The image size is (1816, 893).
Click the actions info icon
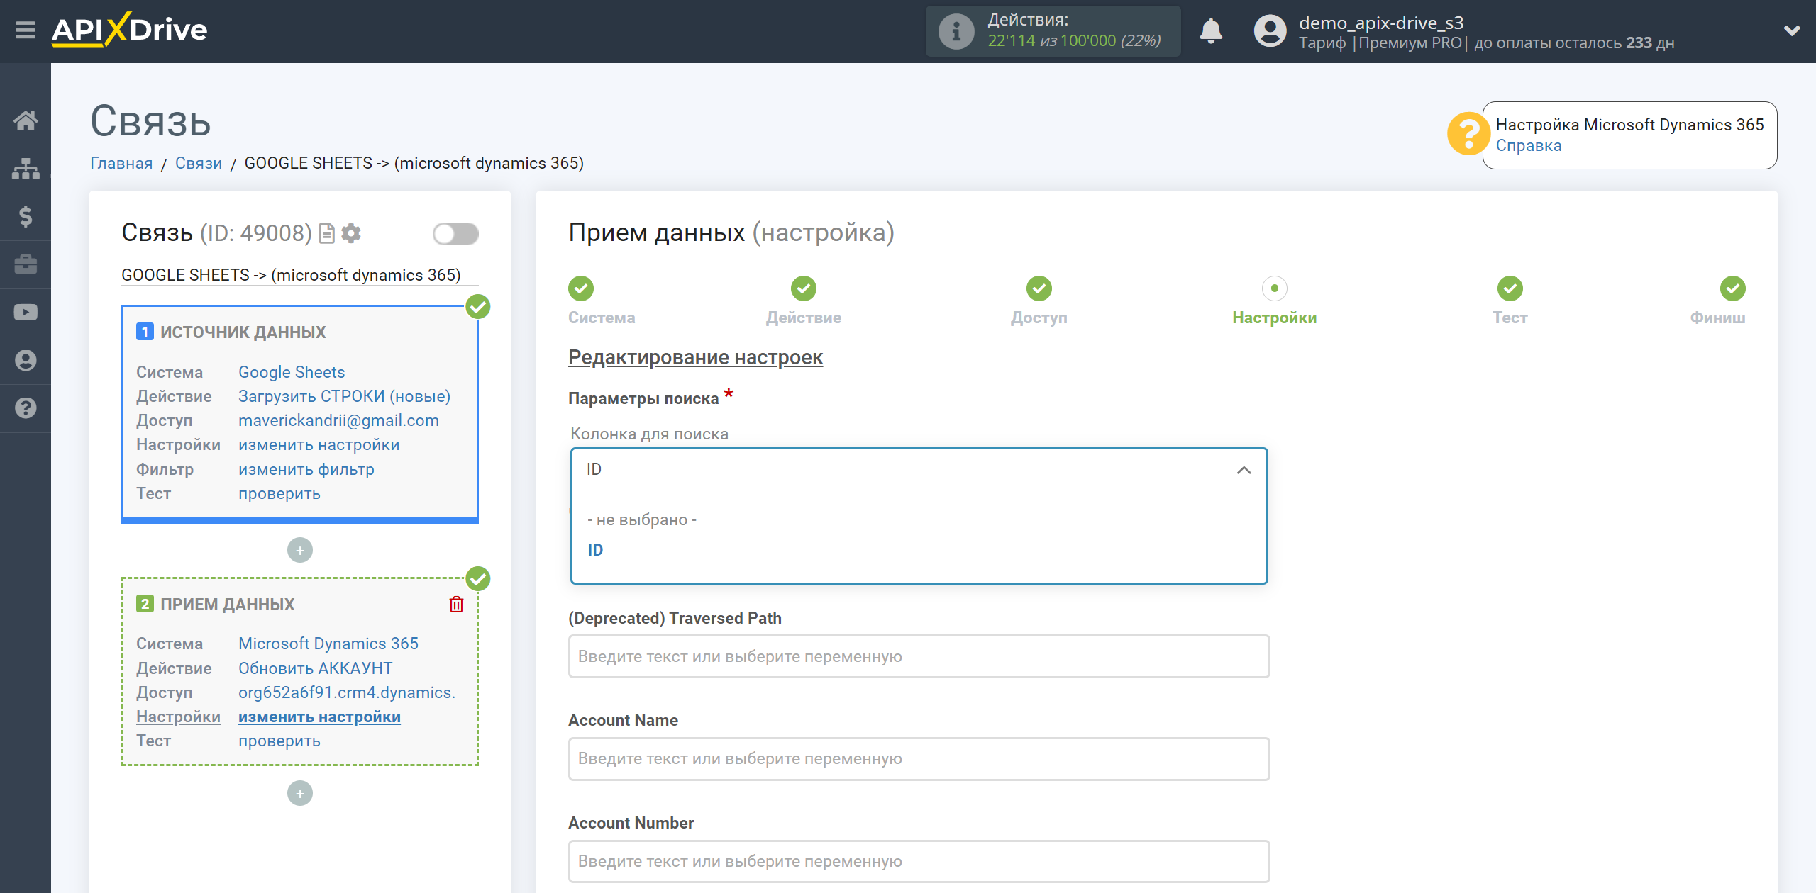coord(956,31)
